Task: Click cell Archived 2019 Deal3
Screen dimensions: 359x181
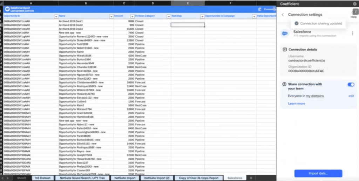Action: [x=86, y=29]
